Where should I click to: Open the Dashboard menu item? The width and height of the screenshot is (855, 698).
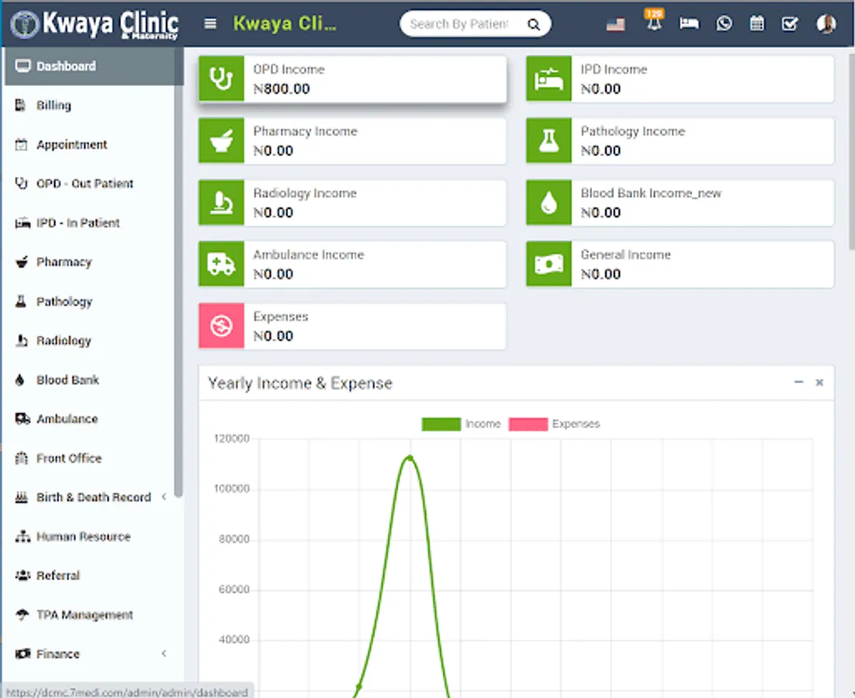pyautogui.click(x=90, y=66)
